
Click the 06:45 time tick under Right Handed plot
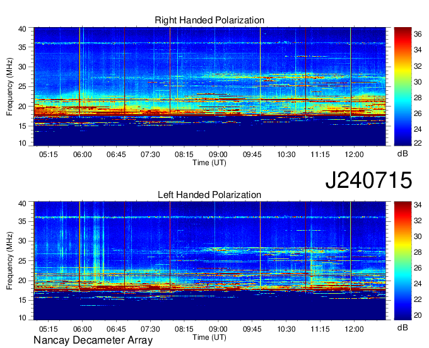pos(116,154)
